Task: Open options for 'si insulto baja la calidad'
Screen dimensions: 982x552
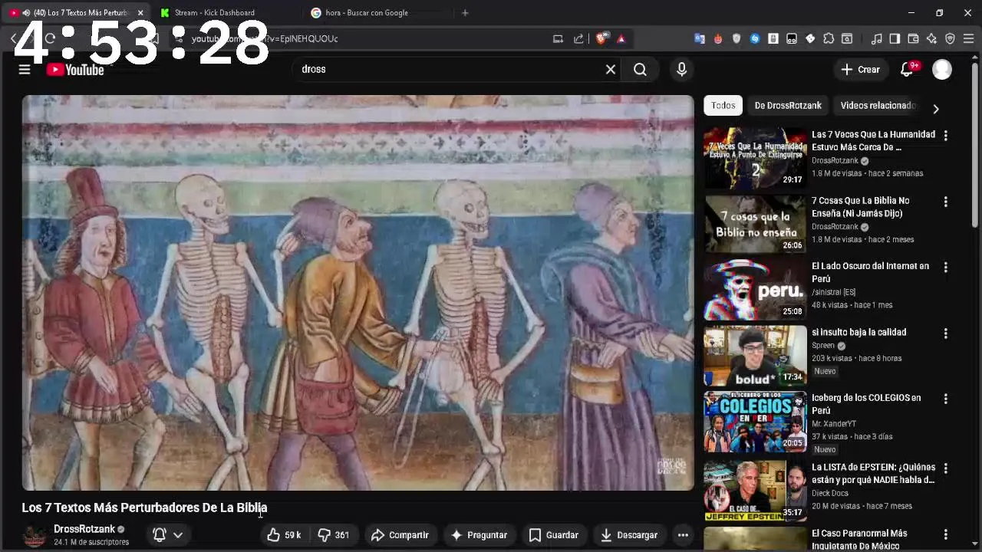Action: (x=945, y=333)
